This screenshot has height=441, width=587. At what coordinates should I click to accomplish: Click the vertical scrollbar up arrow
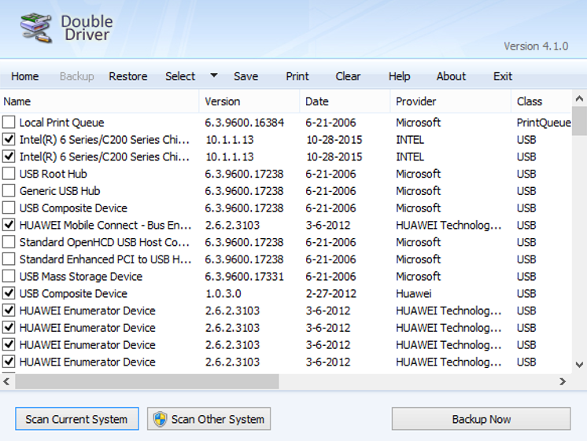click(579, 99)
